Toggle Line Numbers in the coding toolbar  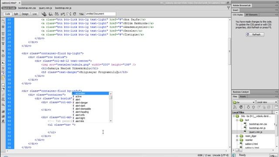click(x=3, y=63)
